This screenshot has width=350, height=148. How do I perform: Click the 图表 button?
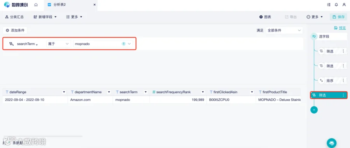(x=265, y=17)
